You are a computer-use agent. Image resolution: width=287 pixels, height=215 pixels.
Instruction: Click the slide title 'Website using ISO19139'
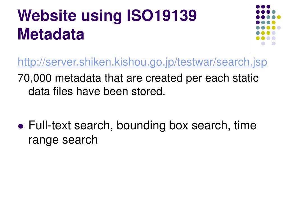pos(107,16)
